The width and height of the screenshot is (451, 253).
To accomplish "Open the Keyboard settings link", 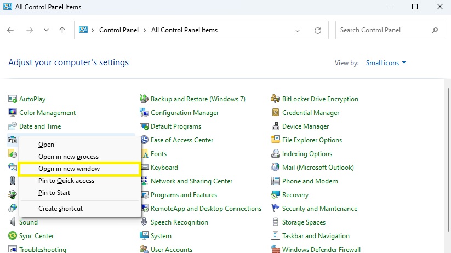I will pos(164,168).
